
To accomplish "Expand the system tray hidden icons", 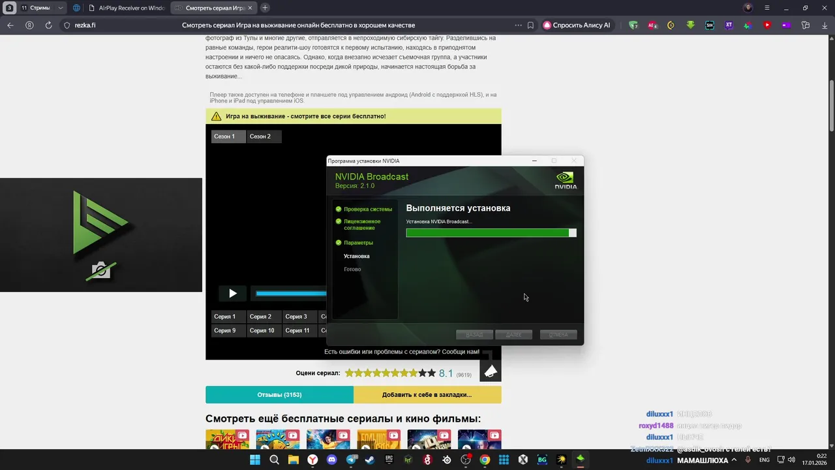I will tap(735, 460).
